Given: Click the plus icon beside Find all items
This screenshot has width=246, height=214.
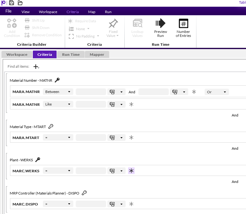Looking at the screenshot, I should tap(36, 67).
